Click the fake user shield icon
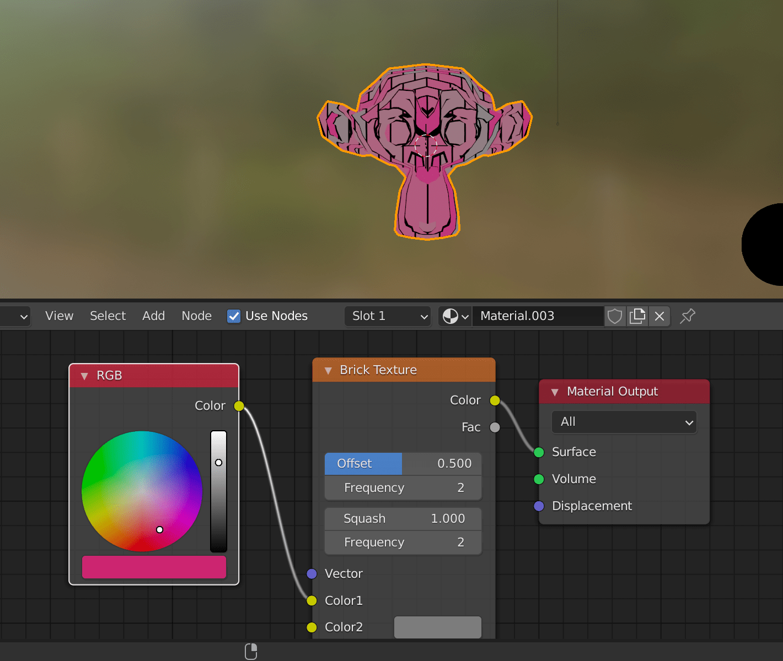This screenshot has width=783, height=661. click(x=615, y=316)
